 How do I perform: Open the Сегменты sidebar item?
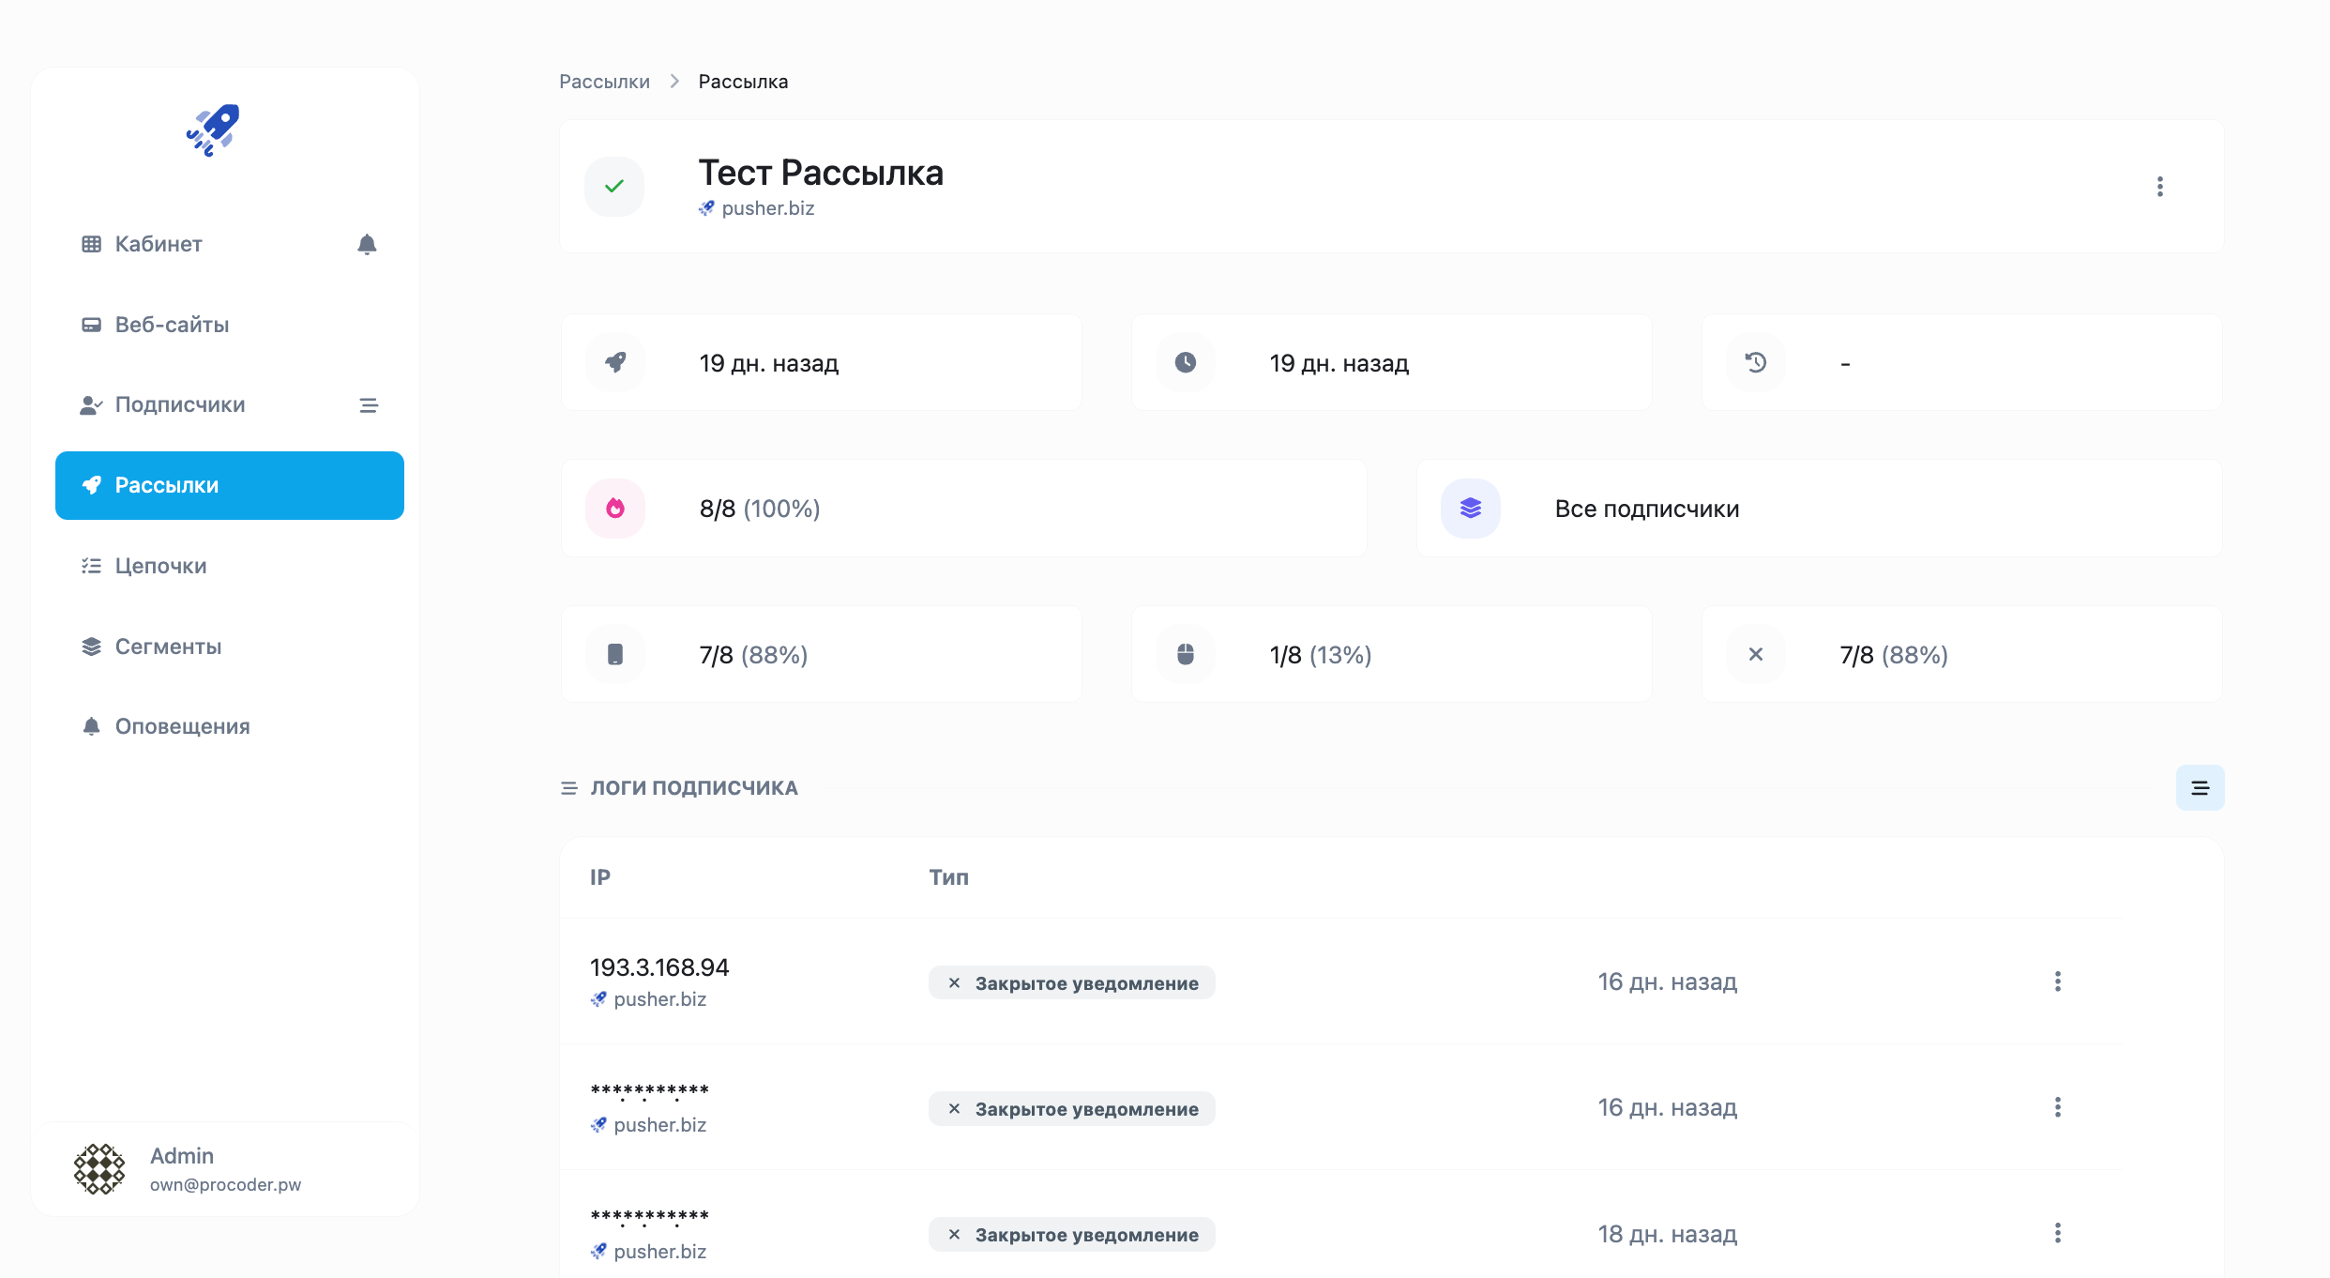click(x=168, y=647)
